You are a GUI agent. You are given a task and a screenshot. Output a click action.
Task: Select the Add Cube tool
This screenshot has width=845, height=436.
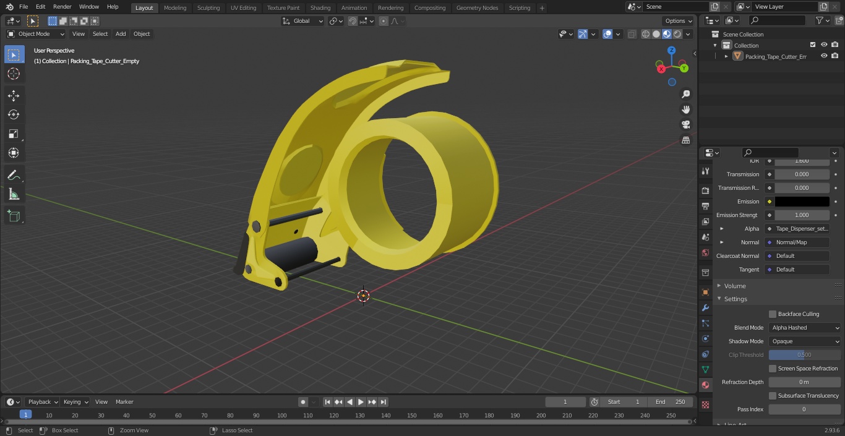tap(14, 216)
